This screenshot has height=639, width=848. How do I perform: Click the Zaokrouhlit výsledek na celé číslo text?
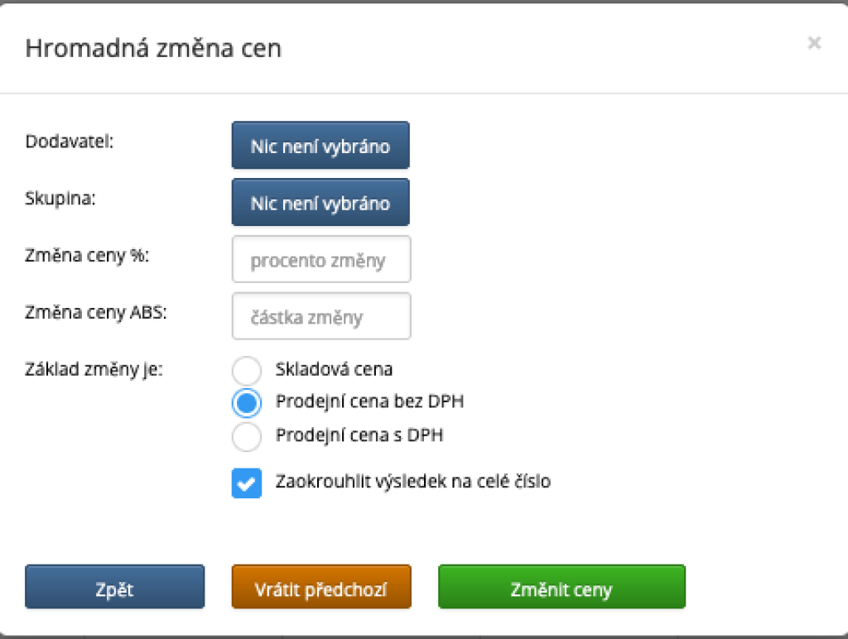click(x=412, y=481)
